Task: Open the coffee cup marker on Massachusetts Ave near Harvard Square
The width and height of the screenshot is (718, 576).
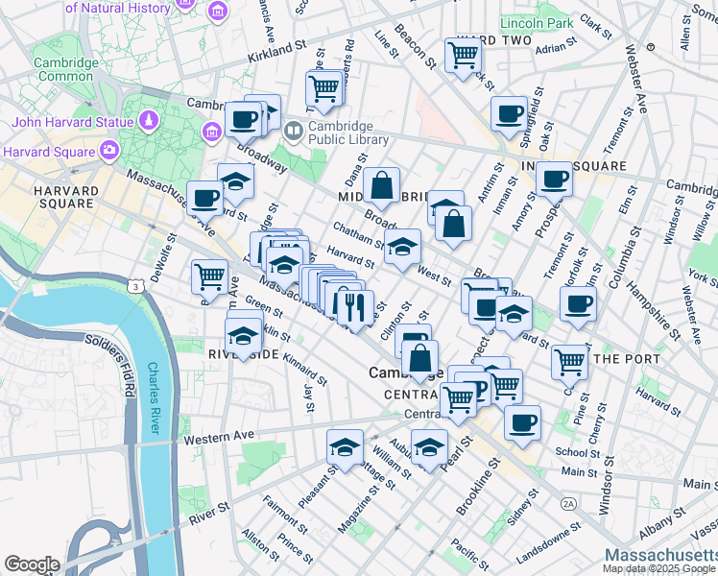Action: click(205, 202)
